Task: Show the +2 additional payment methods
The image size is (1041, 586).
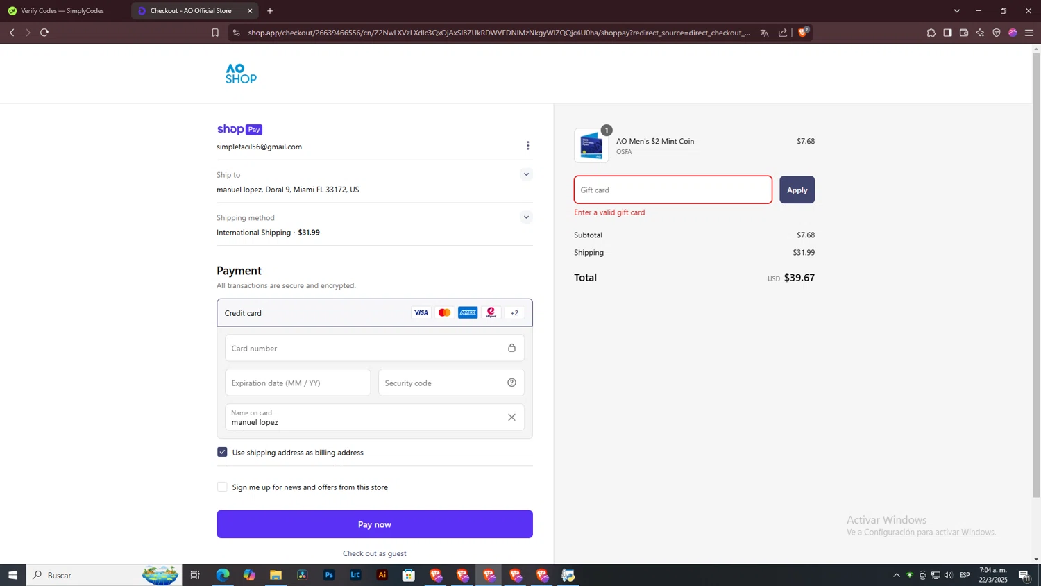Action: pos(514,312)
